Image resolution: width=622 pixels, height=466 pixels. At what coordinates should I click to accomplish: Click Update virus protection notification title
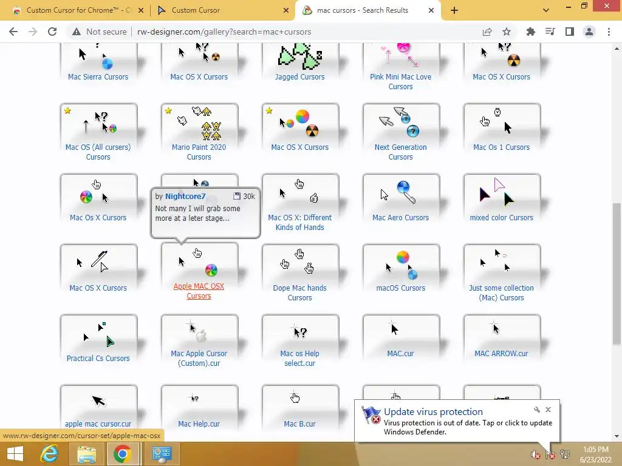(x=433, y=412)
